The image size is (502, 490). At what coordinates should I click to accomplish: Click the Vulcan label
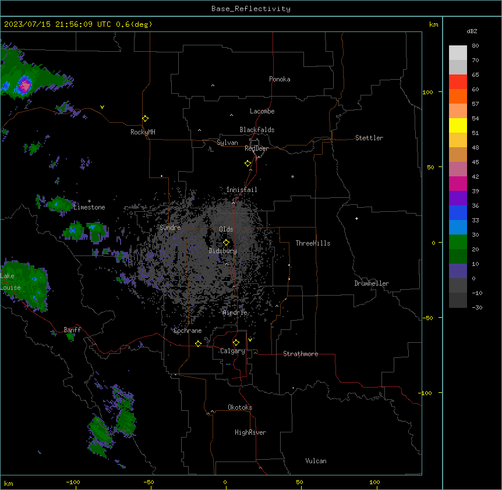pos(316,461)
